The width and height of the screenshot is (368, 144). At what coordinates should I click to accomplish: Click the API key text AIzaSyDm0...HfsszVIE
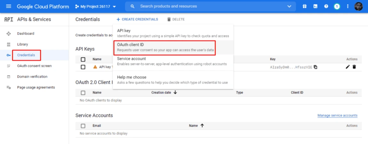click(291, 67)
